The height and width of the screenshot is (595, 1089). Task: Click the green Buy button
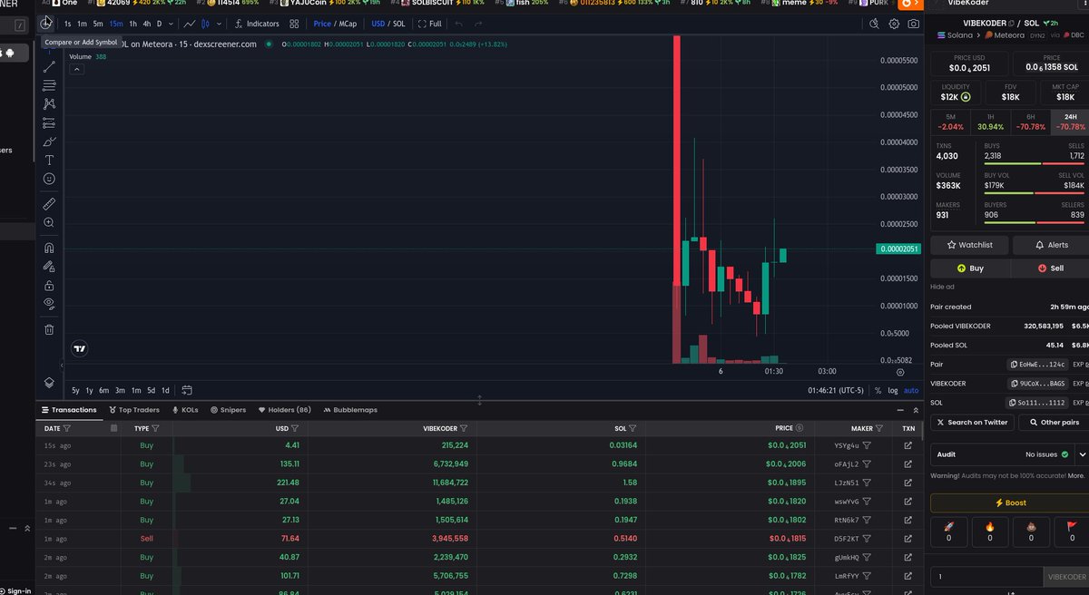point(969,268)
